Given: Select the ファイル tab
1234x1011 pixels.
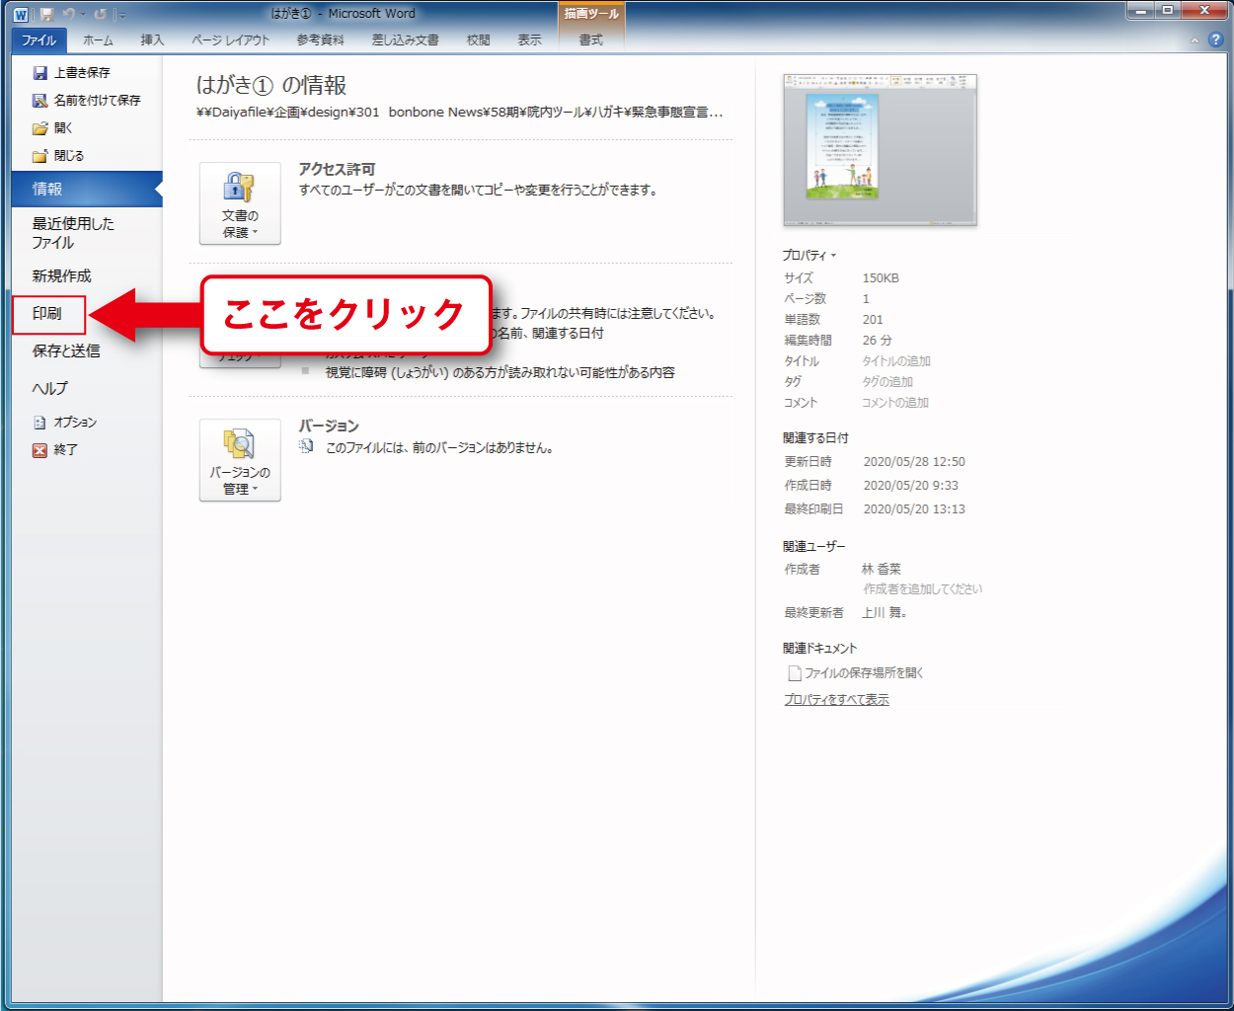Looking at the screenshot, I should click(39, 39).
